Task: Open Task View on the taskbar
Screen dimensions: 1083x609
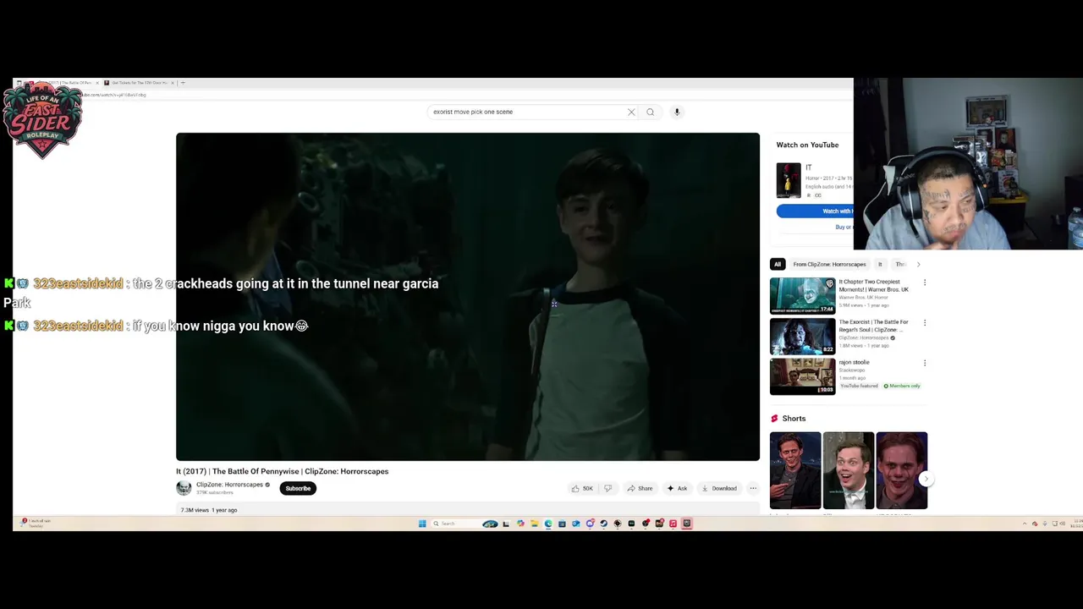Action: point(506,524)
